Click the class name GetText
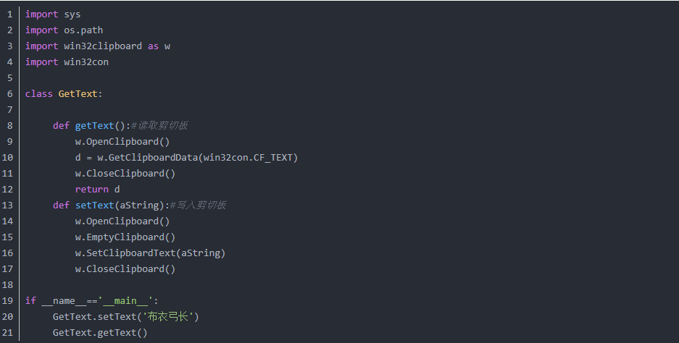 click(78, 94)
